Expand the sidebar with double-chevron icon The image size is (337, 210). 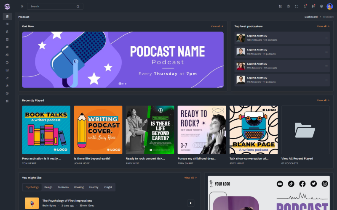point(22,6)
